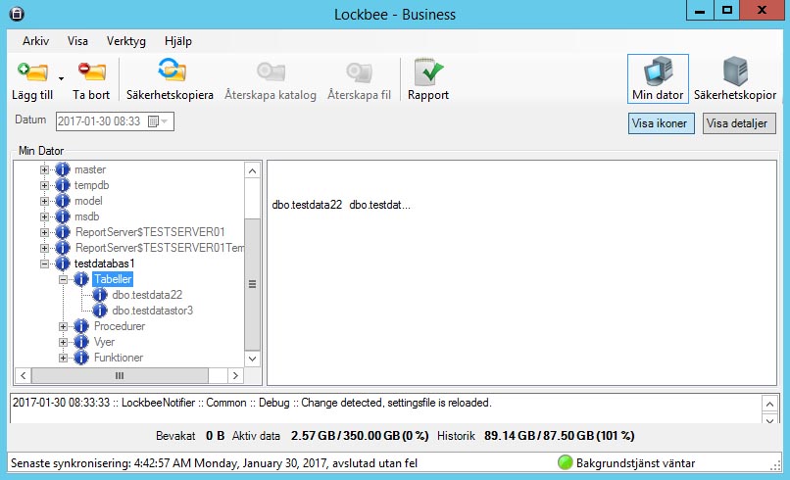Click the info icon beside Tabeller
The image size is (790, 480).
pos(81,279)
